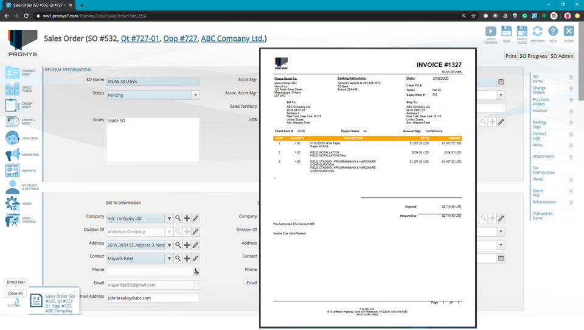Click the SO Progress button

[534, 56]
